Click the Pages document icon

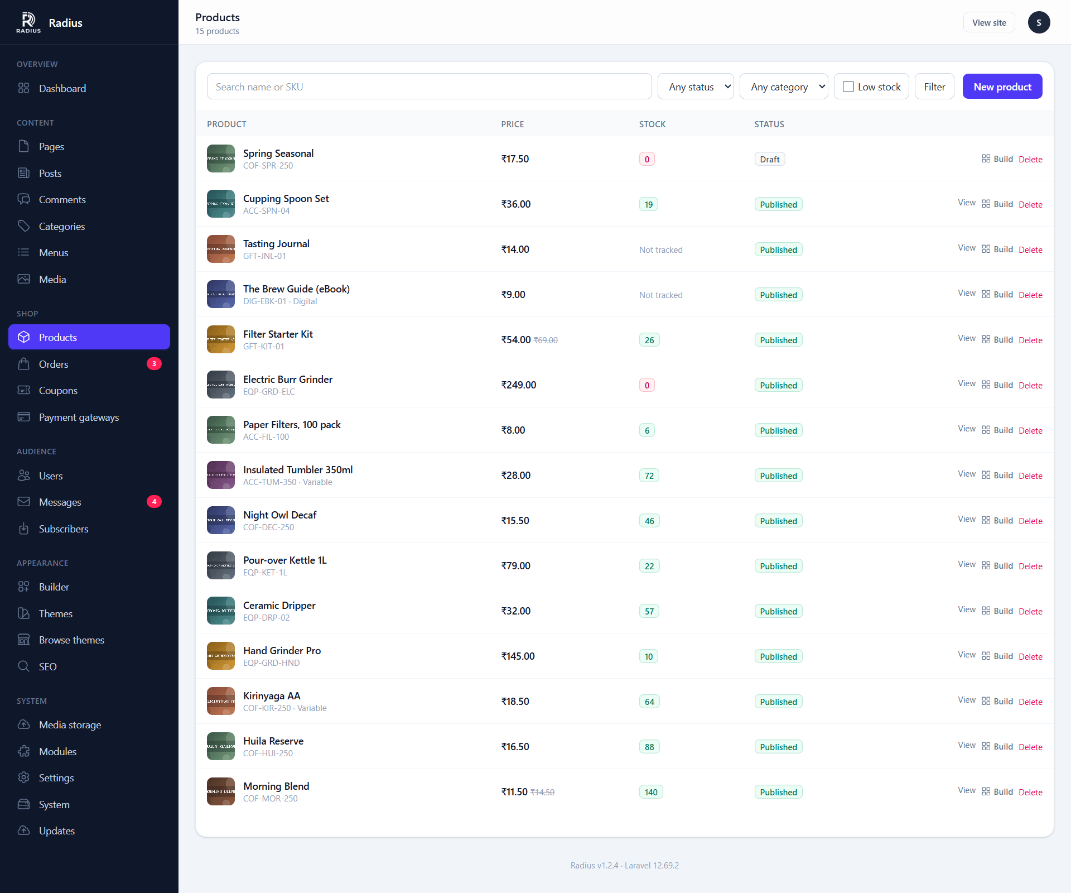23,146
